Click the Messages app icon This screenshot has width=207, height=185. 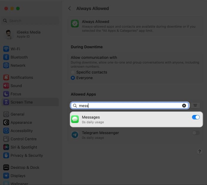point(75,119)
